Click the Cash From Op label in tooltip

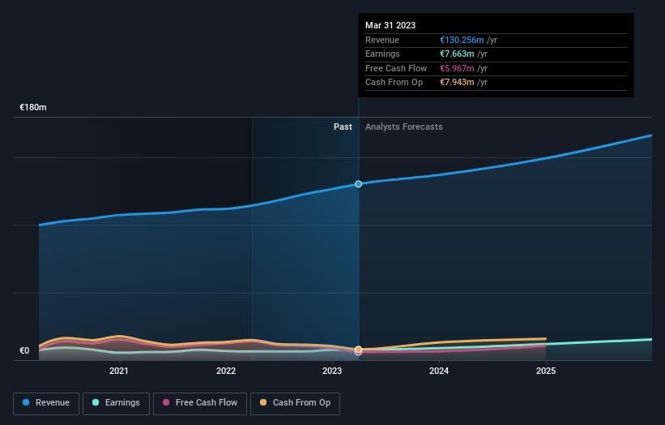(394, 83)
